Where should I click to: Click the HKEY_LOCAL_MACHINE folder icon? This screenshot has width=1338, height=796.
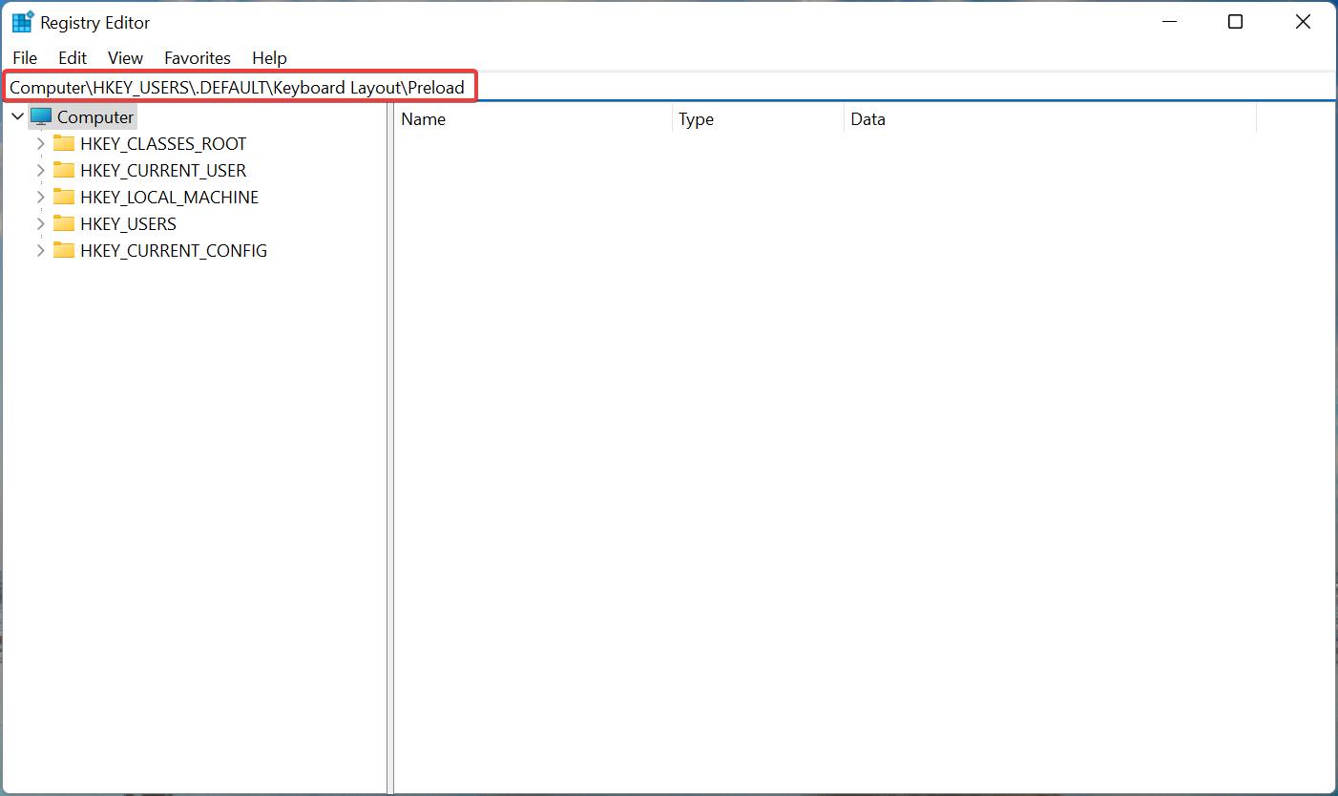(64, 197)
